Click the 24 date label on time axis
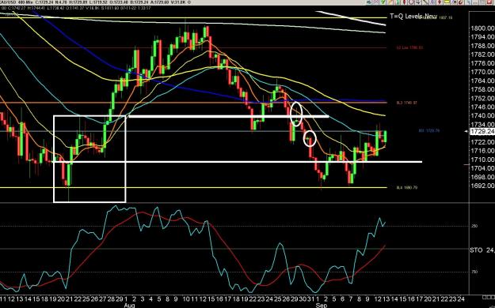The height and width of the screenshot is (308, 495). tap(461, 299)
